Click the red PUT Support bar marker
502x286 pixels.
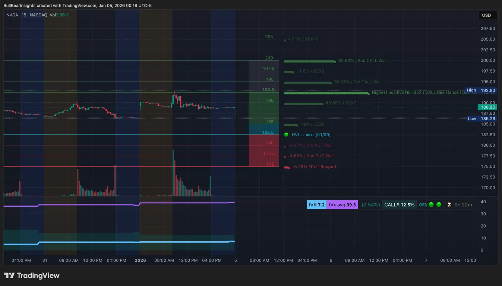point(287,168)
